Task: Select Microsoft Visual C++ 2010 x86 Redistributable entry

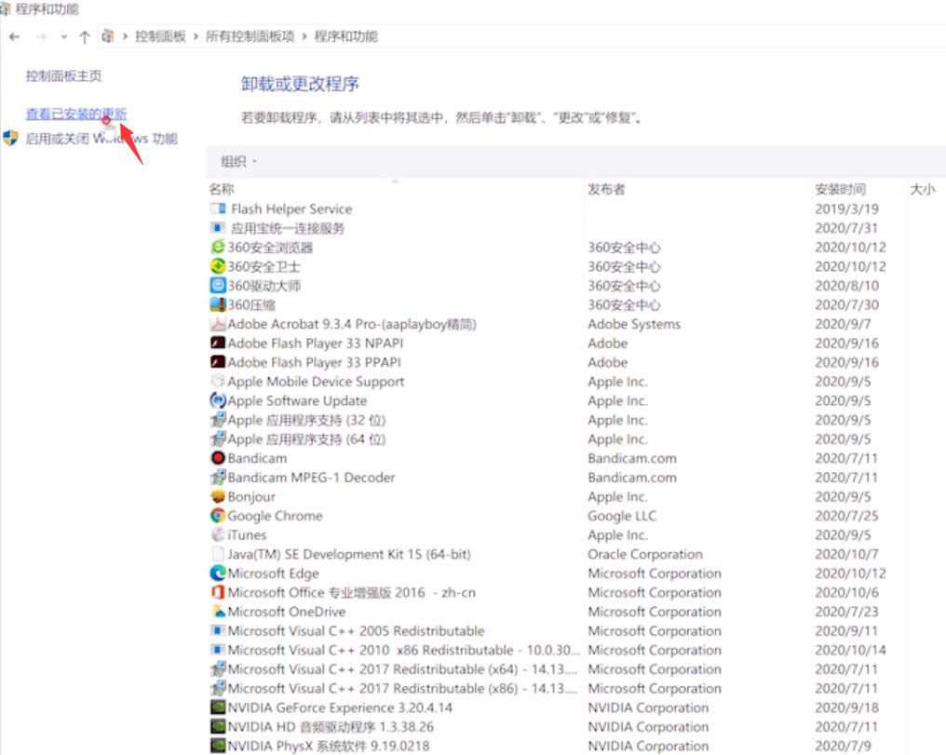Action: pos(403,650)
